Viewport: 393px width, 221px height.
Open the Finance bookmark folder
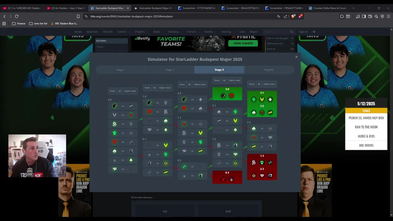tap(19, 23)
